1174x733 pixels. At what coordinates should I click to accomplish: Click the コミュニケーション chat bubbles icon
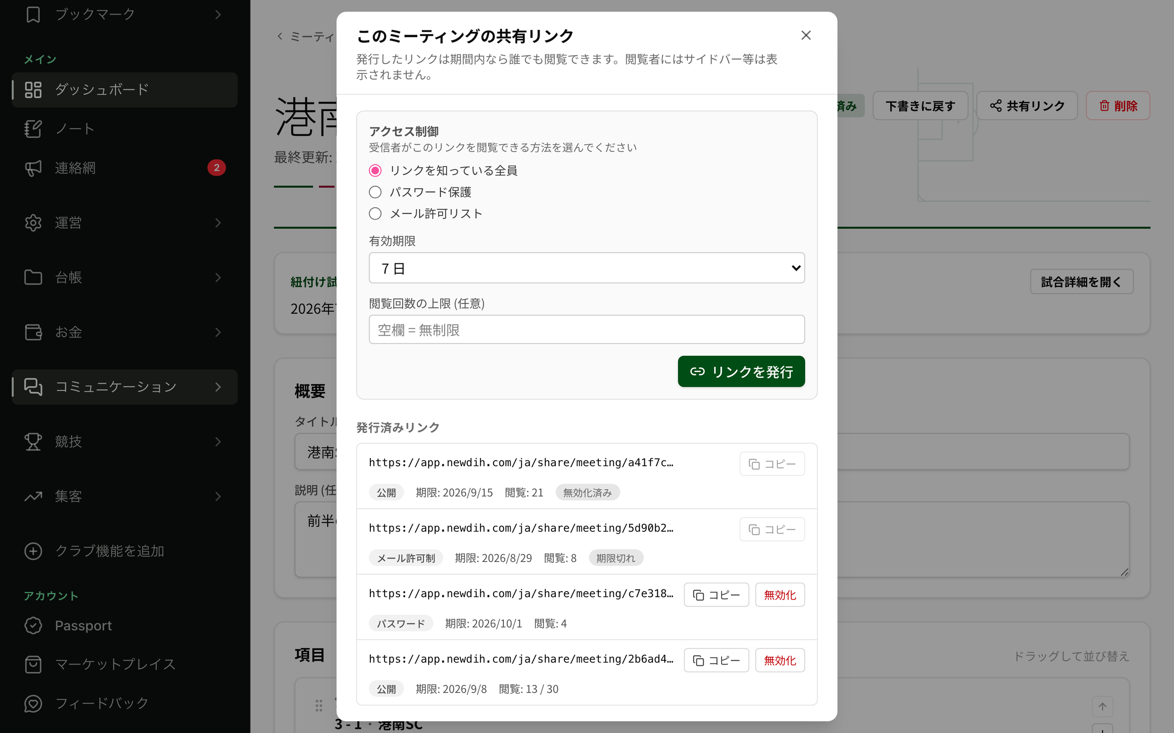click(x=33, y=387)
